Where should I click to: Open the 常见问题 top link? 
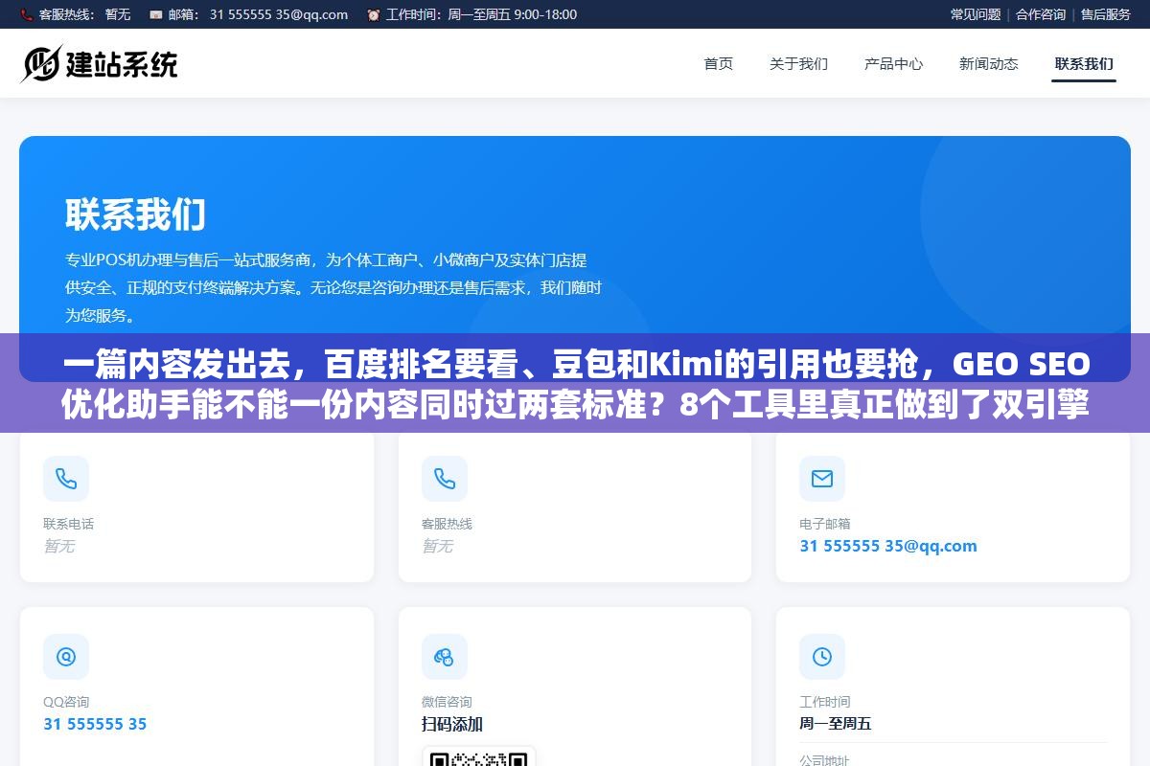tap(976, 14)
